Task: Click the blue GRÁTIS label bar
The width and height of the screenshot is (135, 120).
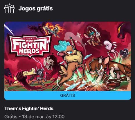Action: (68, 95)
